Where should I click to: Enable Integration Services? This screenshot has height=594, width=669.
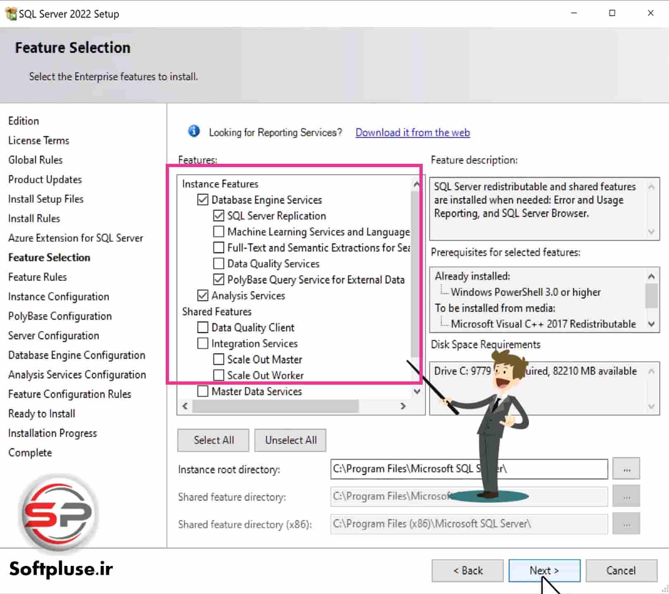coord(202,343)
